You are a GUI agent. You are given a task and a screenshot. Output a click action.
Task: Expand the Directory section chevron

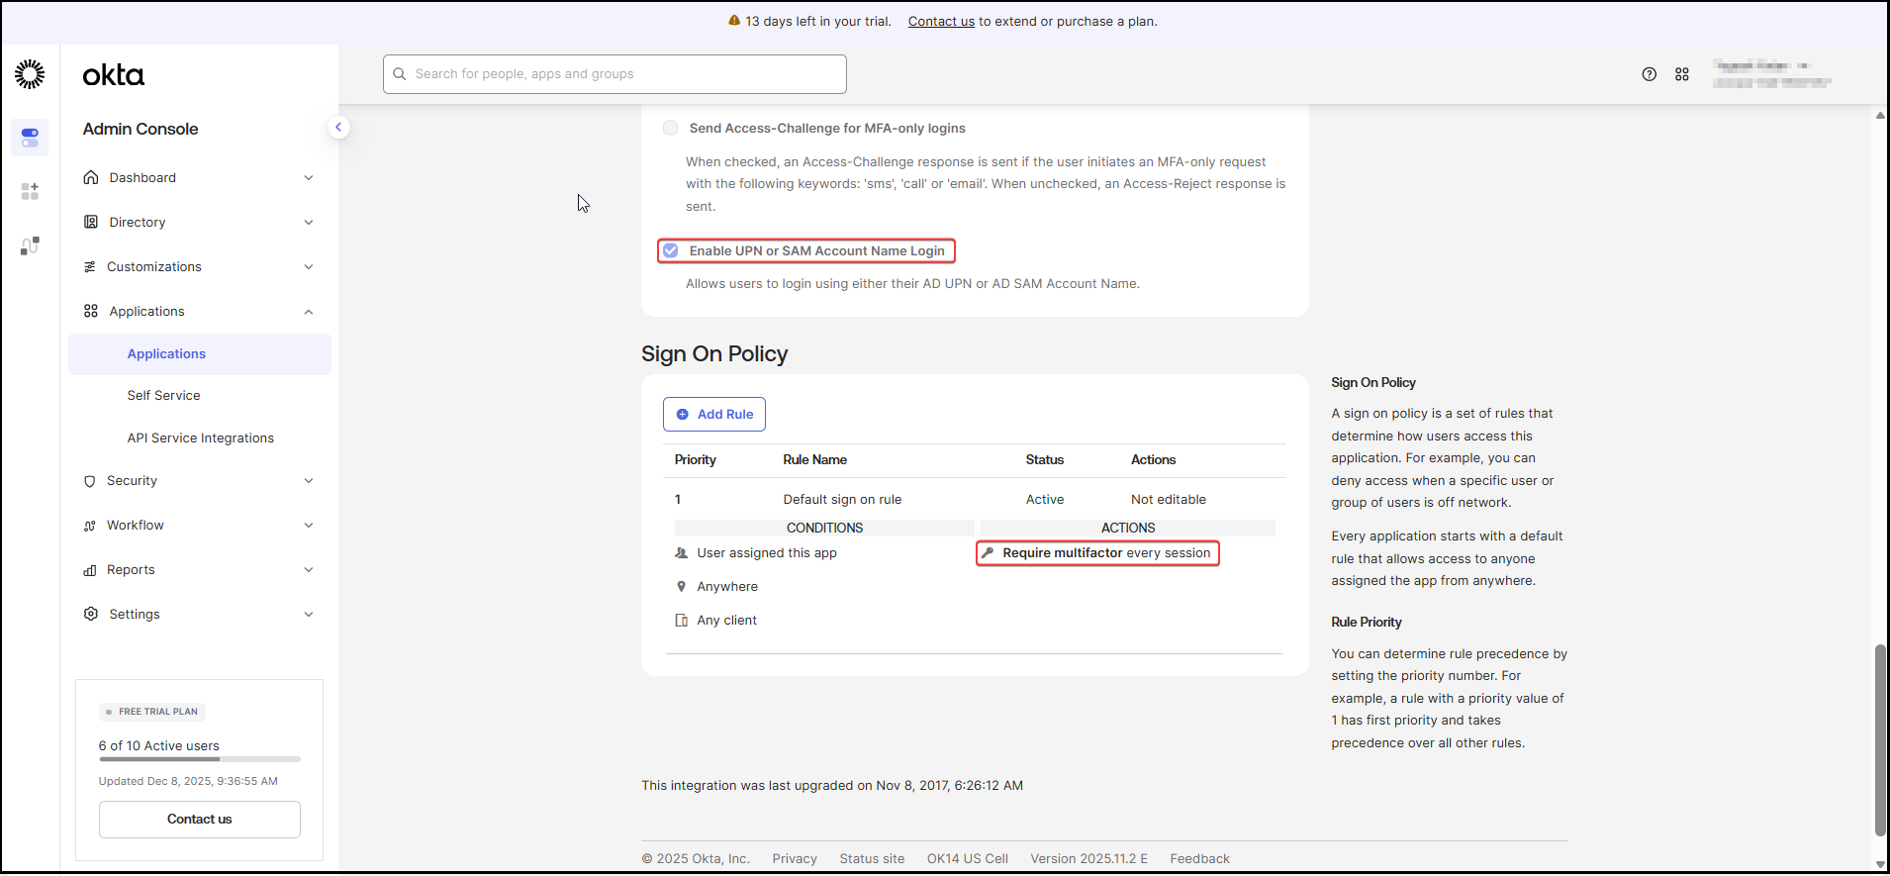(309, 223)
